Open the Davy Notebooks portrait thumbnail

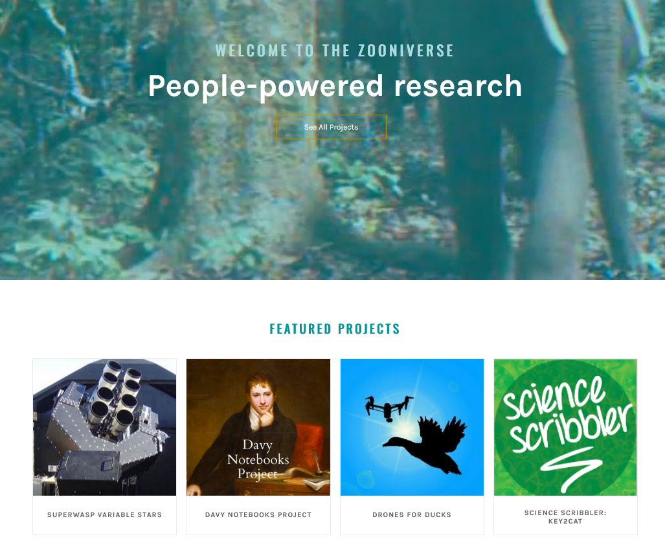click(x=258, y=427)
